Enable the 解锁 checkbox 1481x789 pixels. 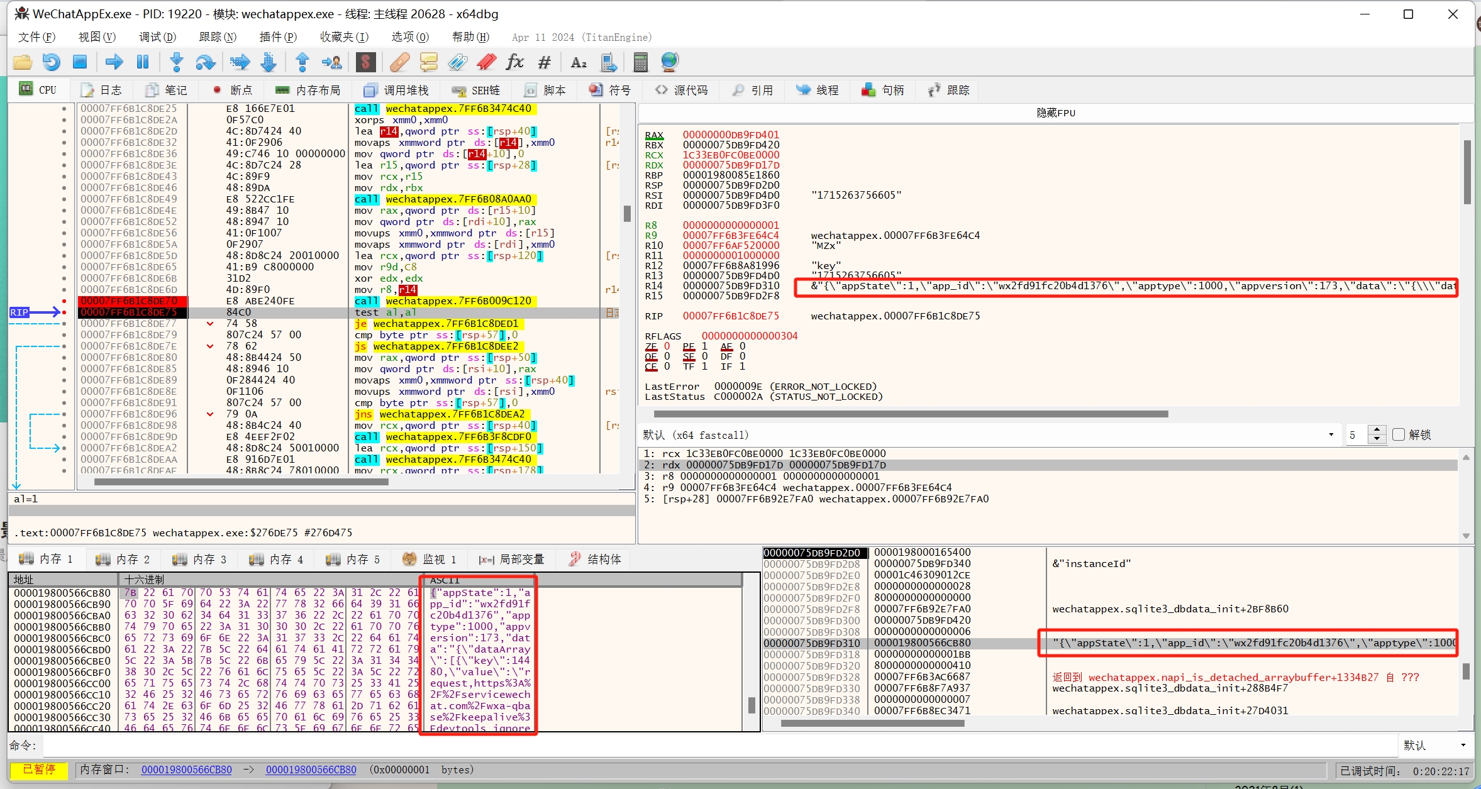1399,434
